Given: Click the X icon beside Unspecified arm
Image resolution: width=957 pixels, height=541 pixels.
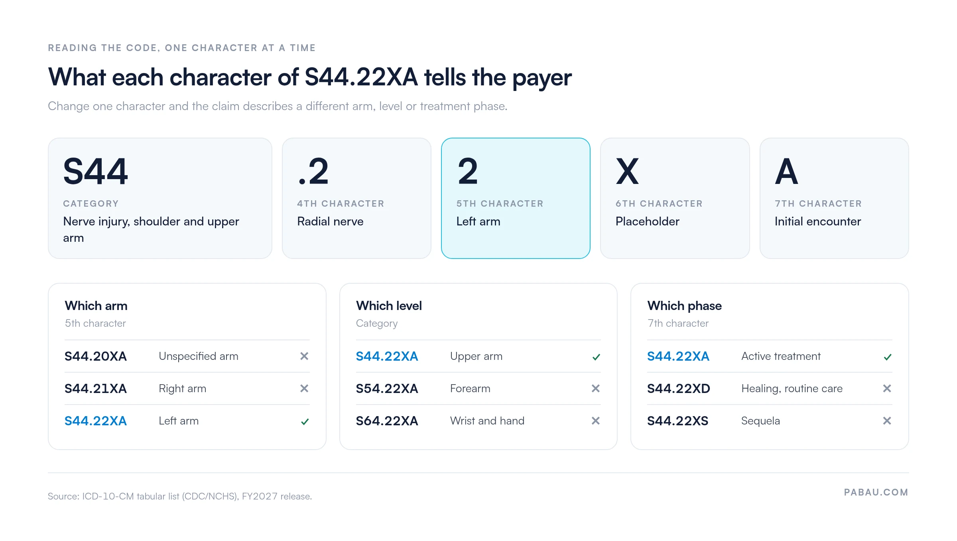Looking at the screenshot, I should click(304, 356).
